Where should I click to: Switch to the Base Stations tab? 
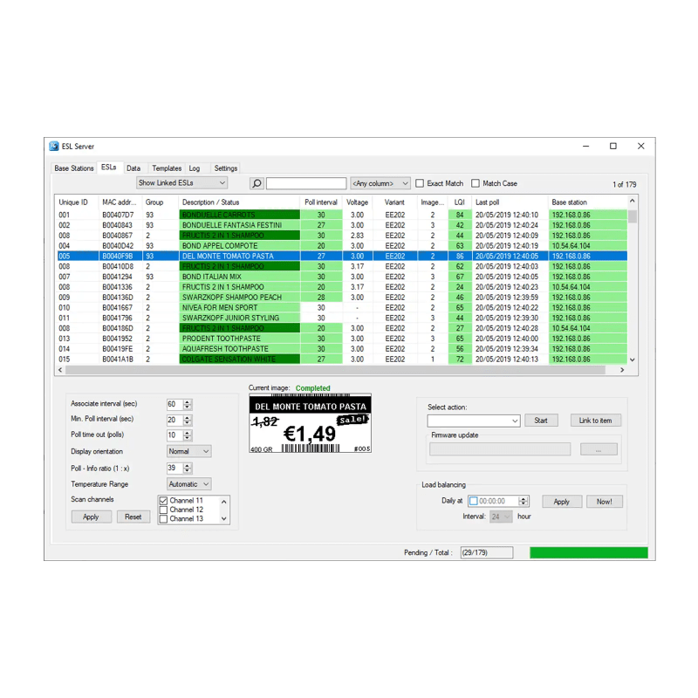(x=77, y=168)
